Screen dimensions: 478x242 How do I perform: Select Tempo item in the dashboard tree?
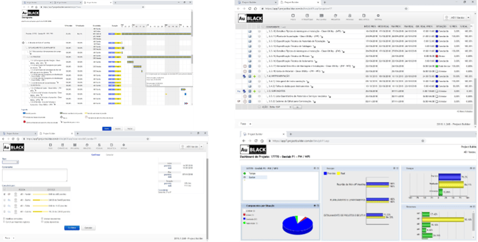tap(252, 174)
